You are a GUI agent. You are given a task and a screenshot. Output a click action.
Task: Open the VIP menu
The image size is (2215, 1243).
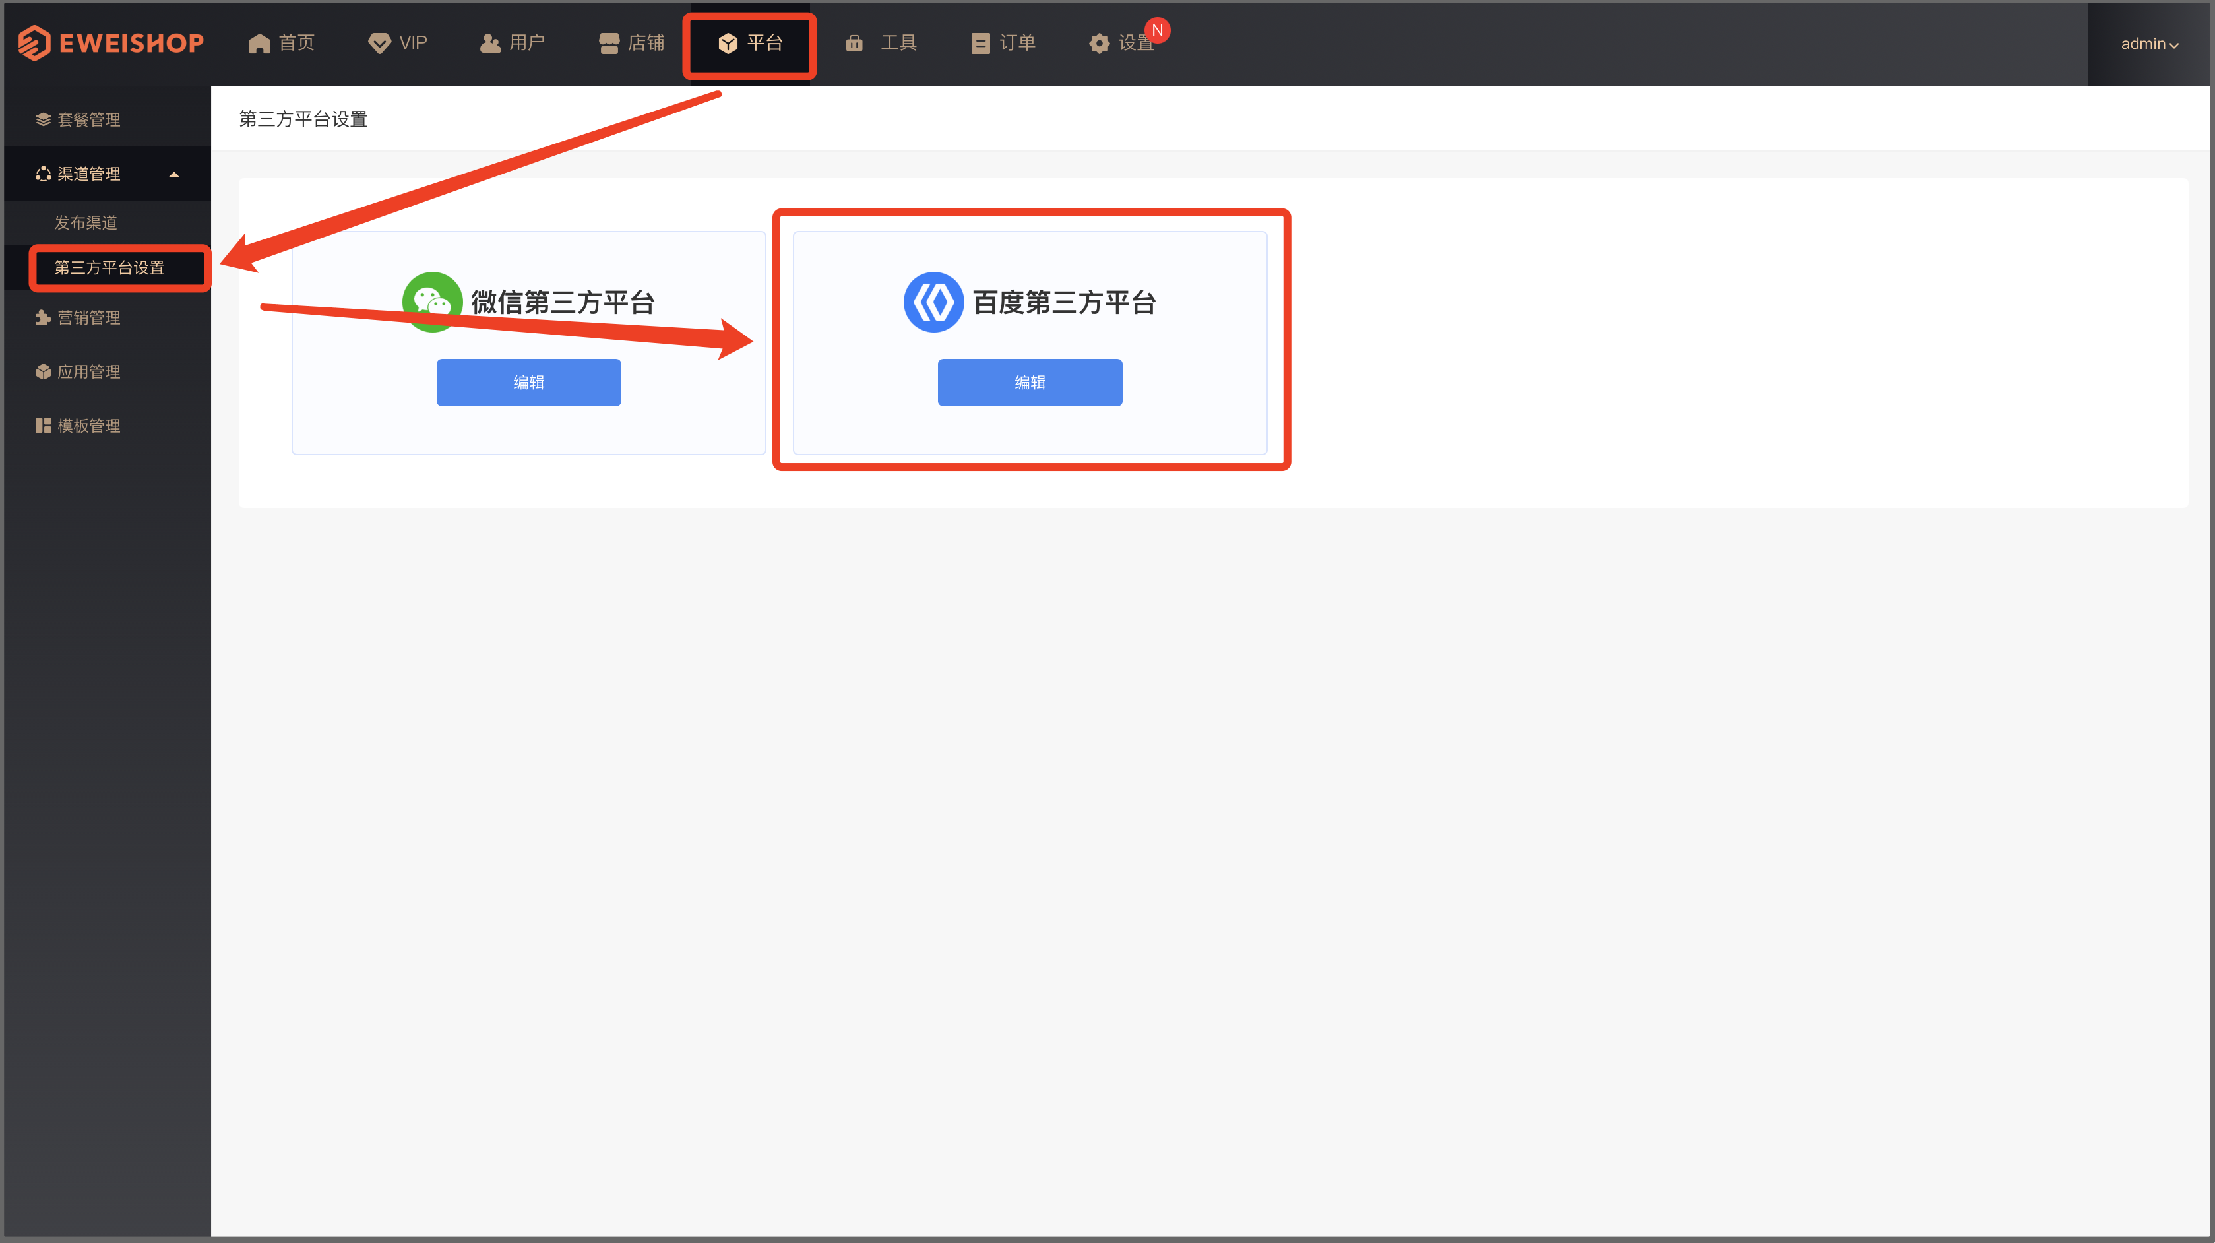pyautogui.click(x=397, y=43)
